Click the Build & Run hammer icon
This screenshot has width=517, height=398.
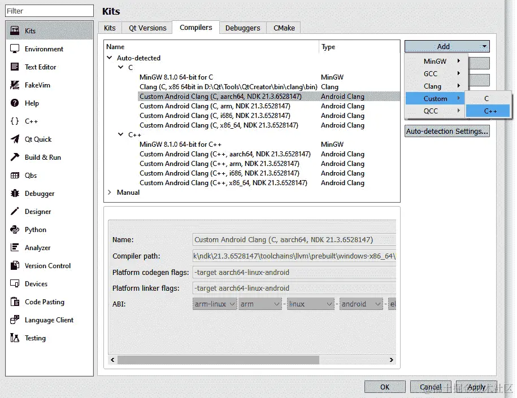(x=15, y=157)
